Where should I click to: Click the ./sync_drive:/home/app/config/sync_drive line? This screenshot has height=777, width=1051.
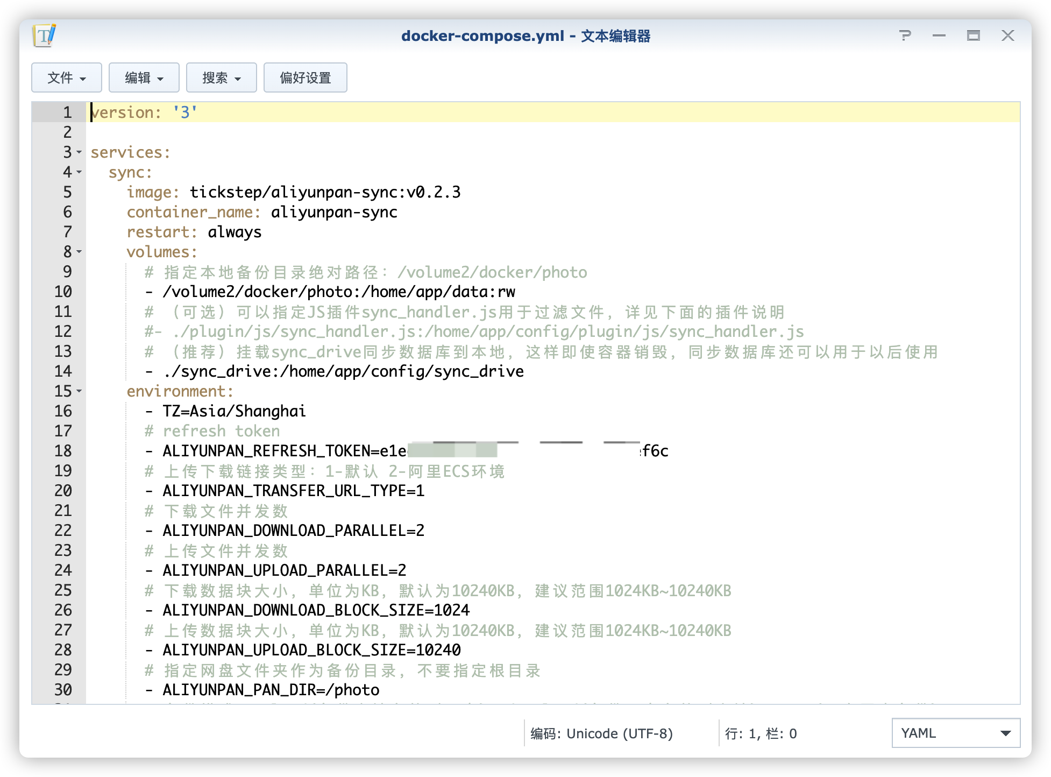click(x=335, y=371)
